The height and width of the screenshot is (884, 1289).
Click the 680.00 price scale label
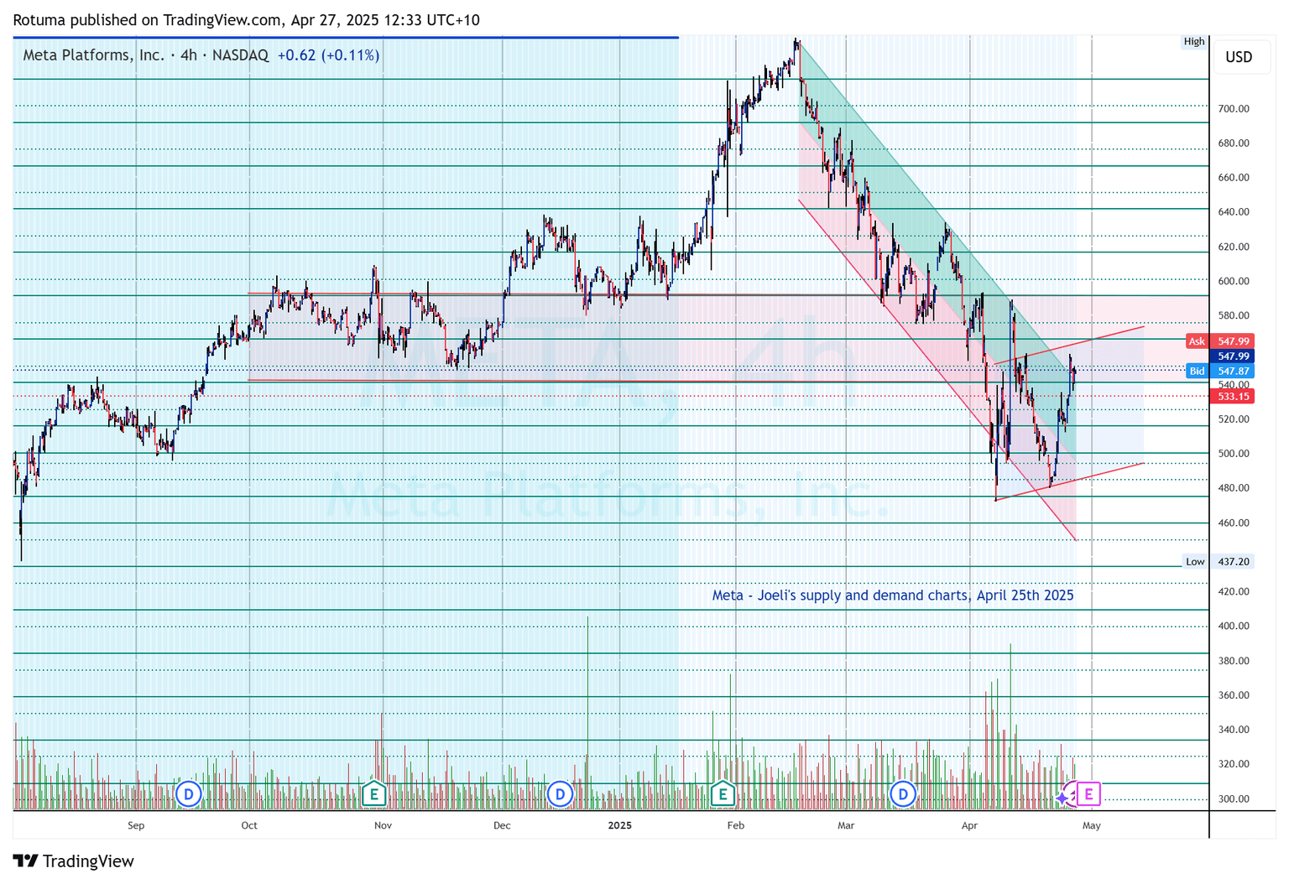(x=1234, y=143)
